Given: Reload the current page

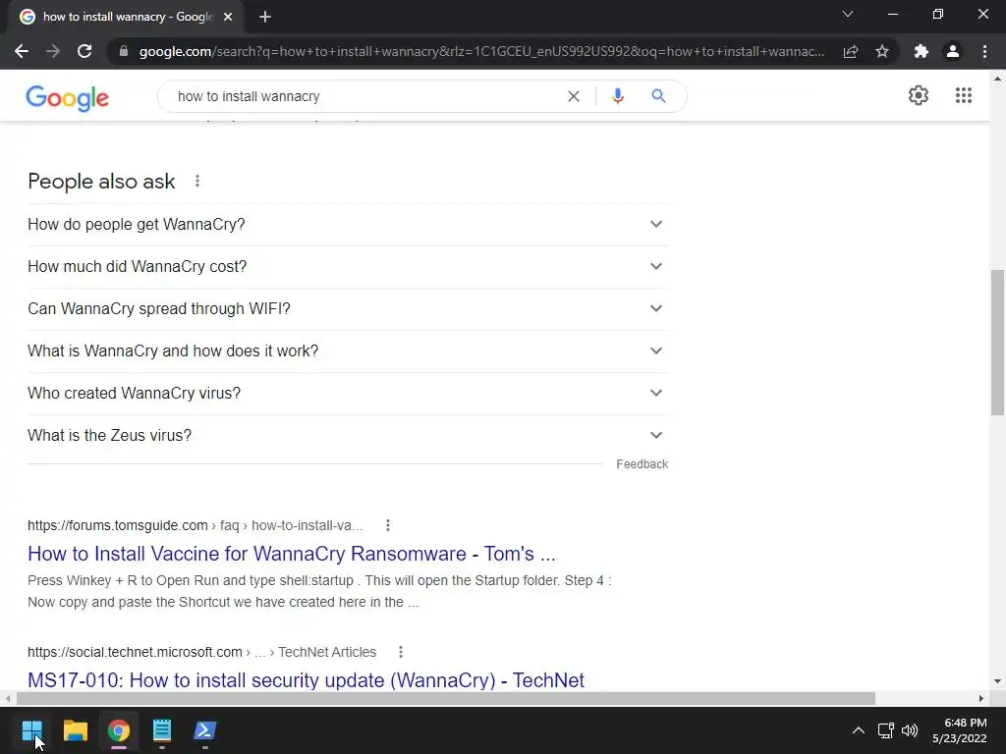Looking at the screenshot, I should [84, 51].
